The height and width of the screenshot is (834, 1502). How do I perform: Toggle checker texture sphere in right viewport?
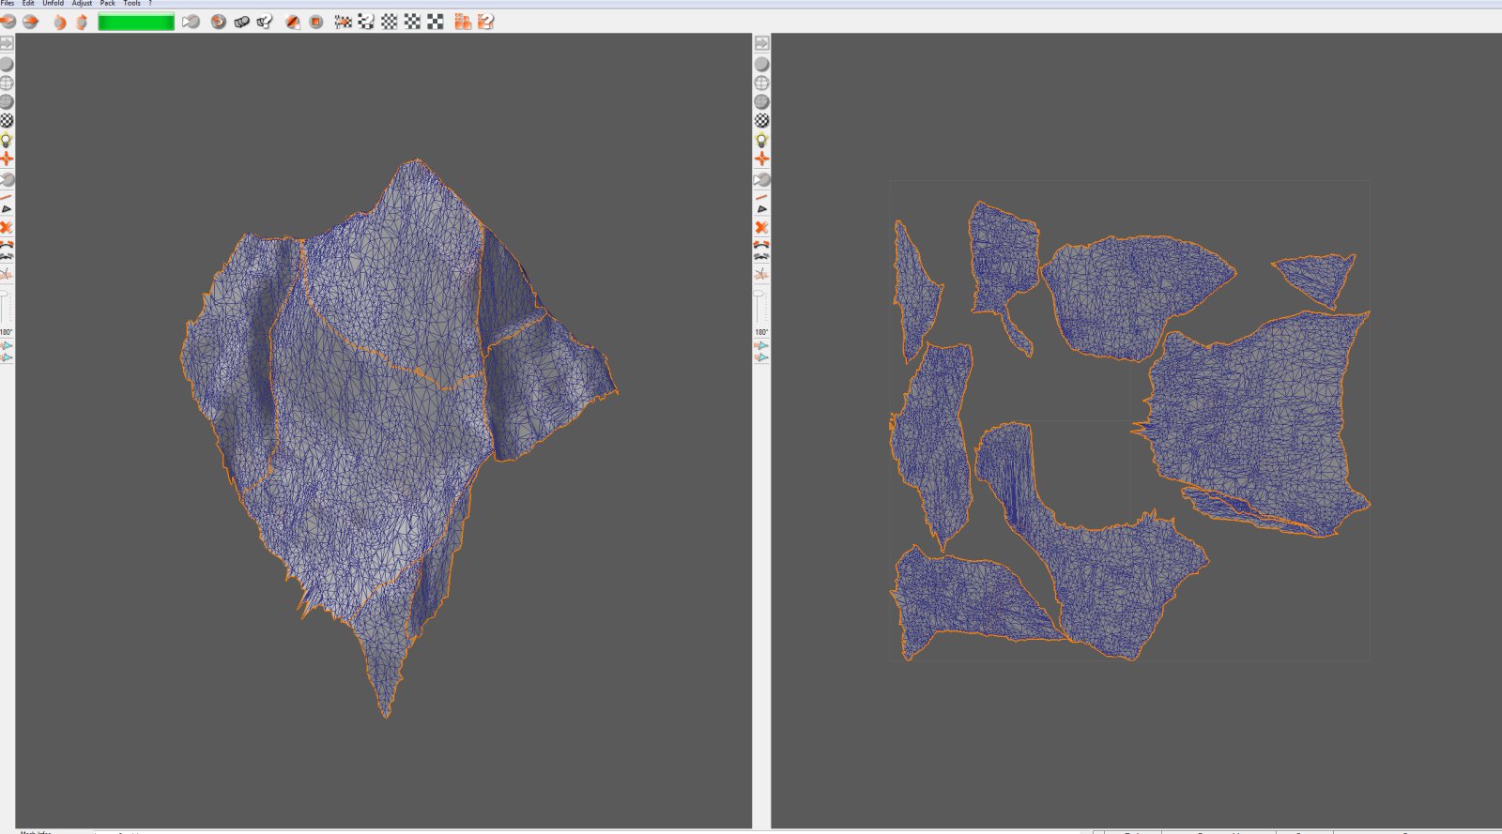click(x=761, y=120)
